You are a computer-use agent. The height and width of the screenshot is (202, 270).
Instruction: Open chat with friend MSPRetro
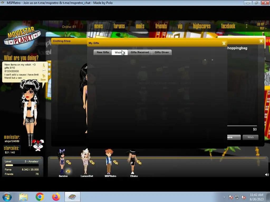(115, 163)
